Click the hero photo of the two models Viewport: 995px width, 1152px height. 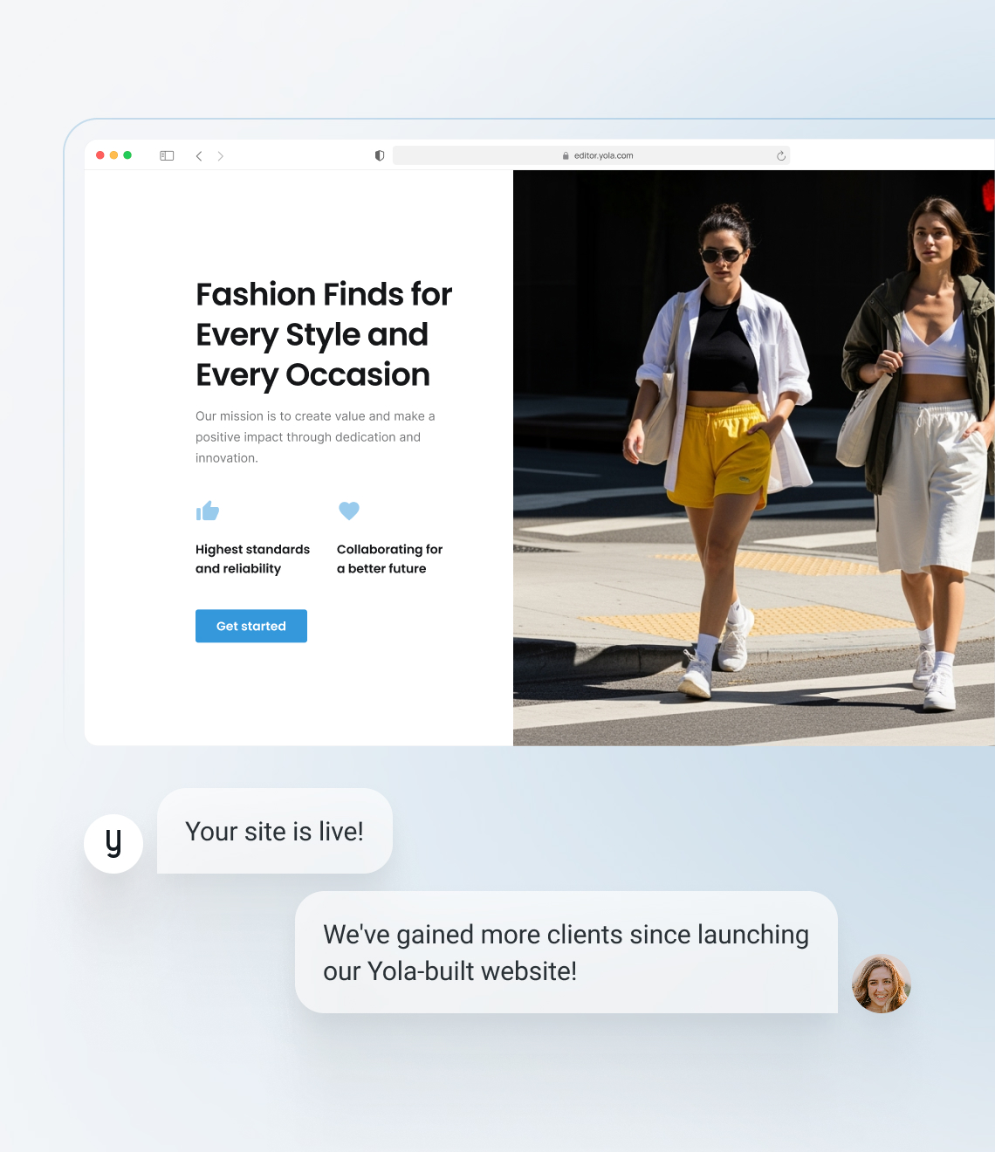pyautogui.click(x=751, y=454)
